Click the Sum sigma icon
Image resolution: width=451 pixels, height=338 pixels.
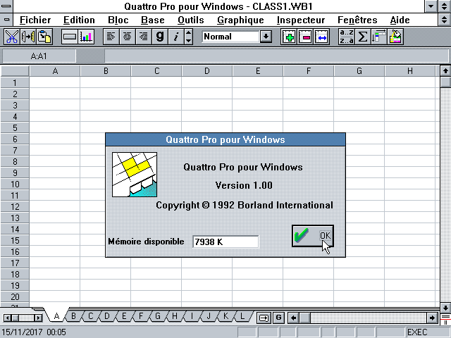(x=363, y=37)
